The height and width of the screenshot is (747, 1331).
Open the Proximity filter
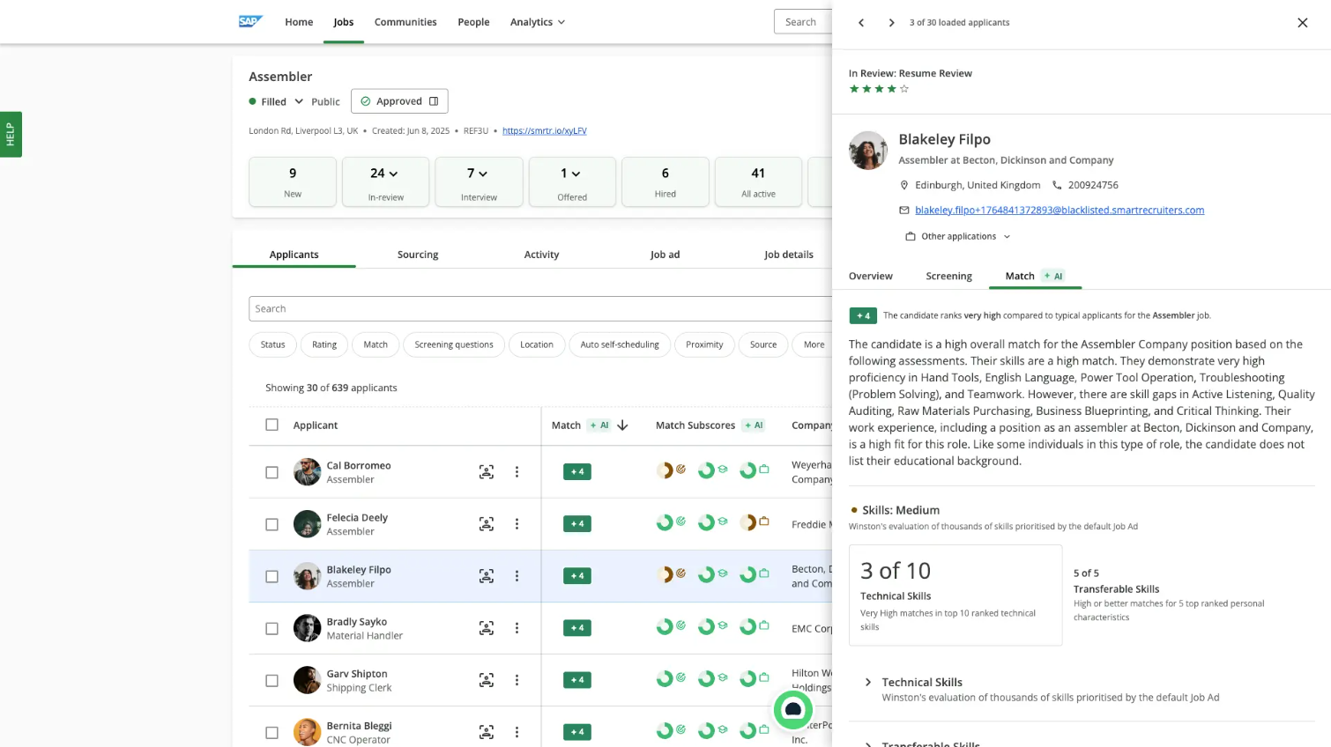tap(704, 344)
